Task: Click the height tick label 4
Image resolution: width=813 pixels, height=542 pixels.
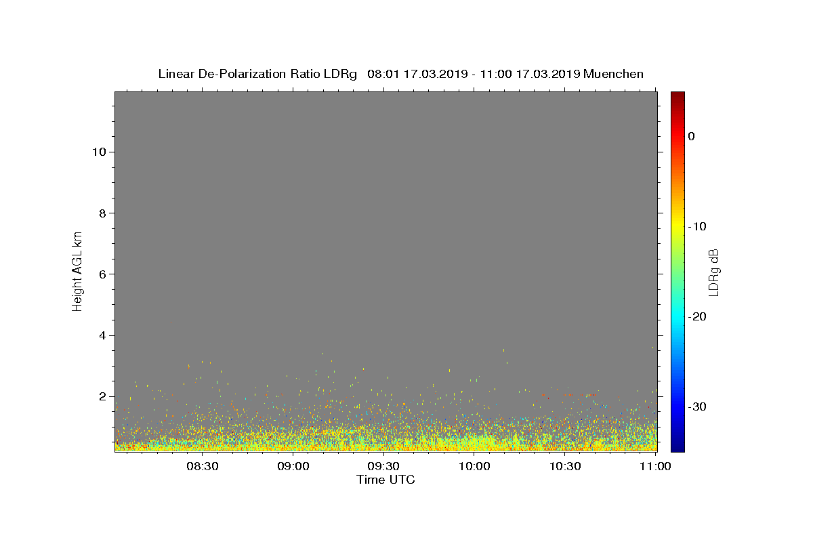Action: click(101, 335)
